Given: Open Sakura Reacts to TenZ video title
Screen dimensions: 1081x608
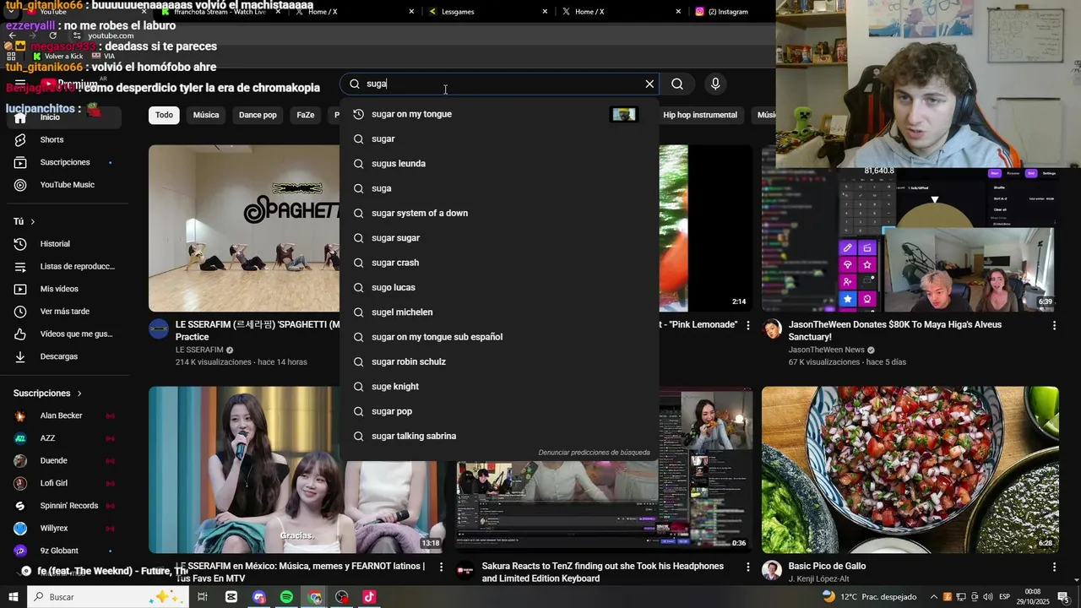Looking at the screenshot, I should coord(602,573).
